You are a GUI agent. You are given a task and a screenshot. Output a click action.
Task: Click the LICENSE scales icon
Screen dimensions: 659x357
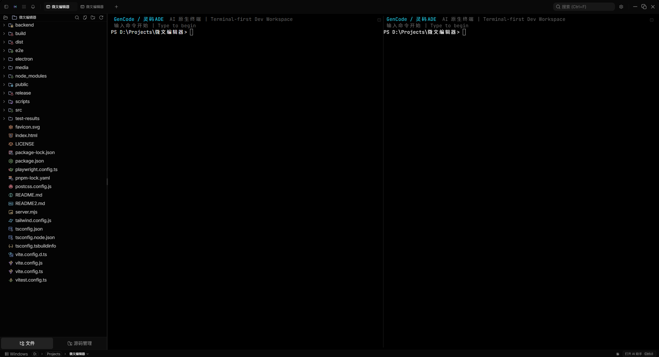(11, 144)
